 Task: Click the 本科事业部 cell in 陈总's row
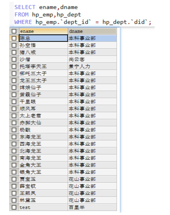click(x=92, y=38)
